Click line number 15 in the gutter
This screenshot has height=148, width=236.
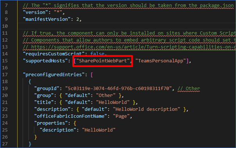(5, 61)
